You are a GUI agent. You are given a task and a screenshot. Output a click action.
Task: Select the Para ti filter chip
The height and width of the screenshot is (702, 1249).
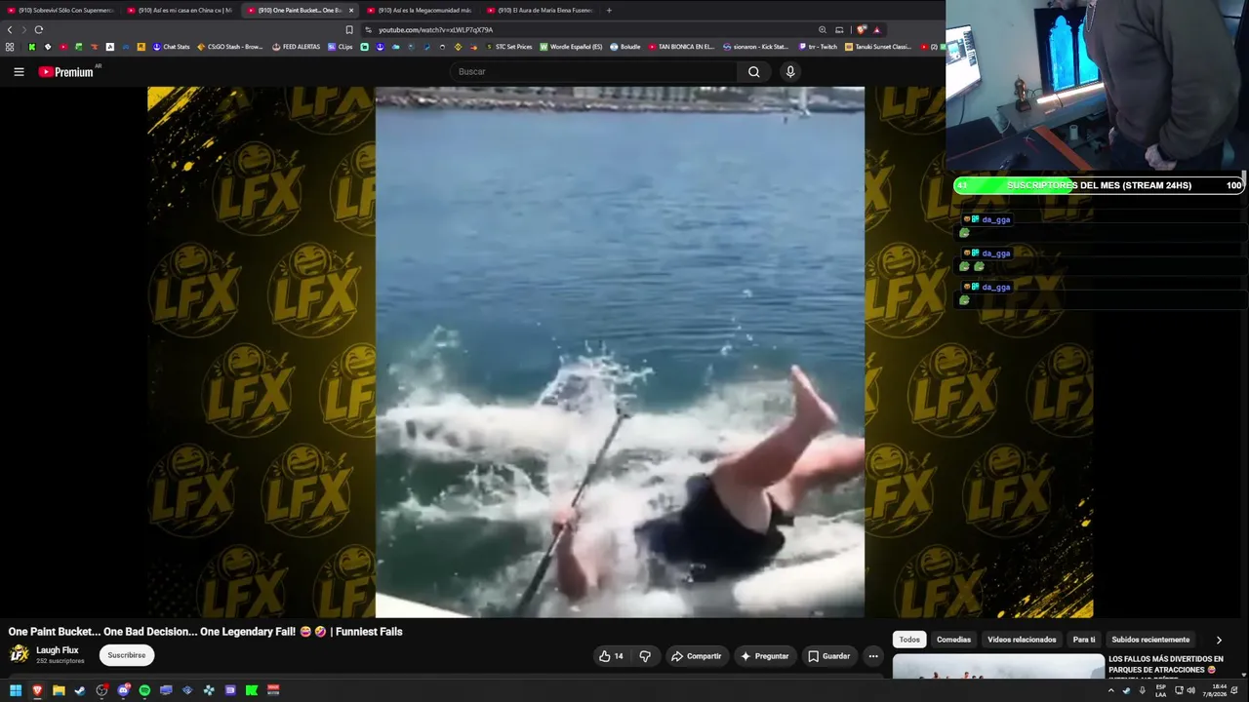1084,640
